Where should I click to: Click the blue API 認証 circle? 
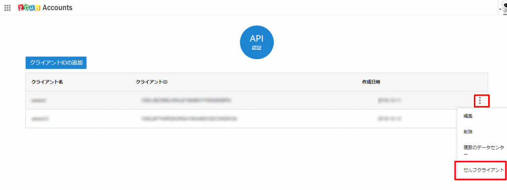[257, 42]
